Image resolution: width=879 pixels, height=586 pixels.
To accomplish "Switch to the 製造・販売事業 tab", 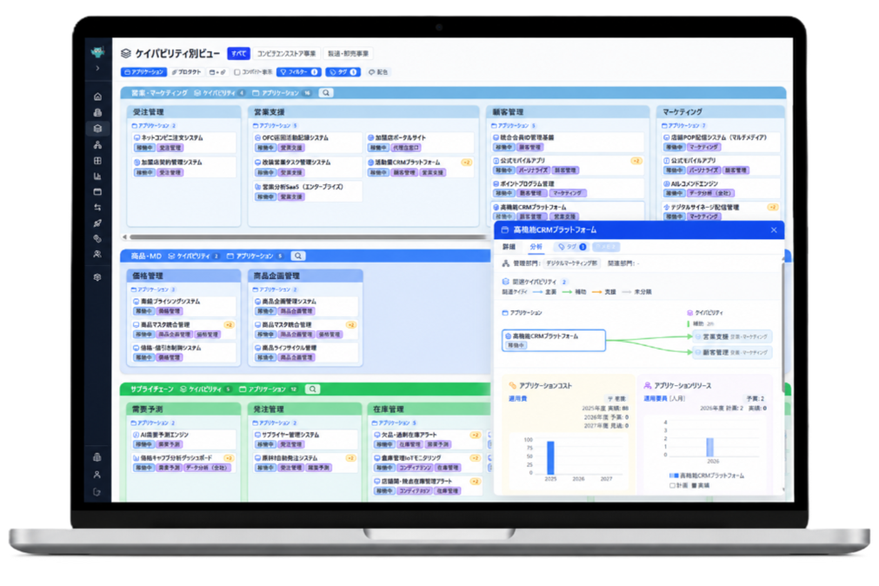I will click(348, 53).
